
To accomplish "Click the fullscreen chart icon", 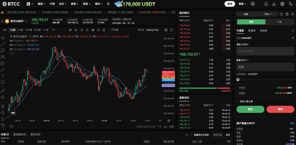I will tap(99, 30).
